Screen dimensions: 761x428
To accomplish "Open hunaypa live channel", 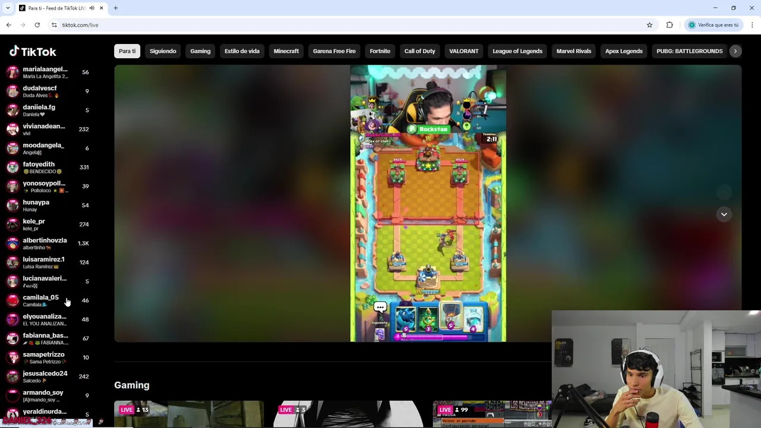I will click(x=48, y=206).
